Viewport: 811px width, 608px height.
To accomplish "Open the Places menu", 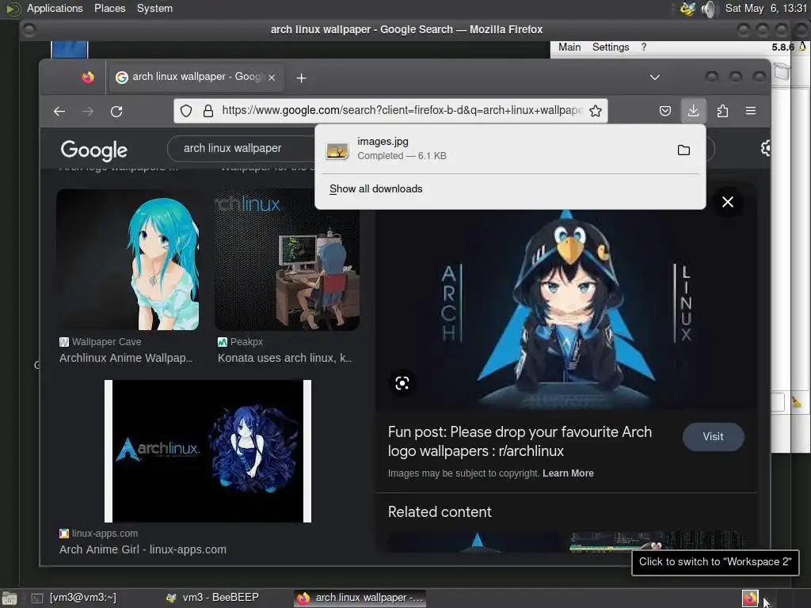I will (x=109, y=8).
